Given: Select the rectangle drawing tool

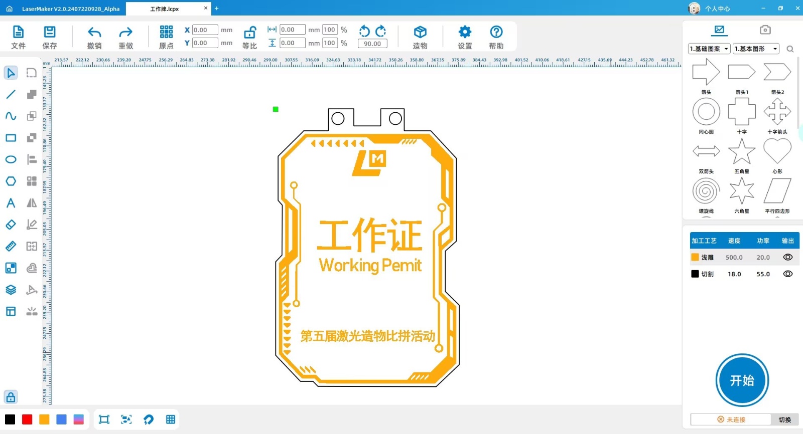Looking at the screenshot, I should 11,138.
